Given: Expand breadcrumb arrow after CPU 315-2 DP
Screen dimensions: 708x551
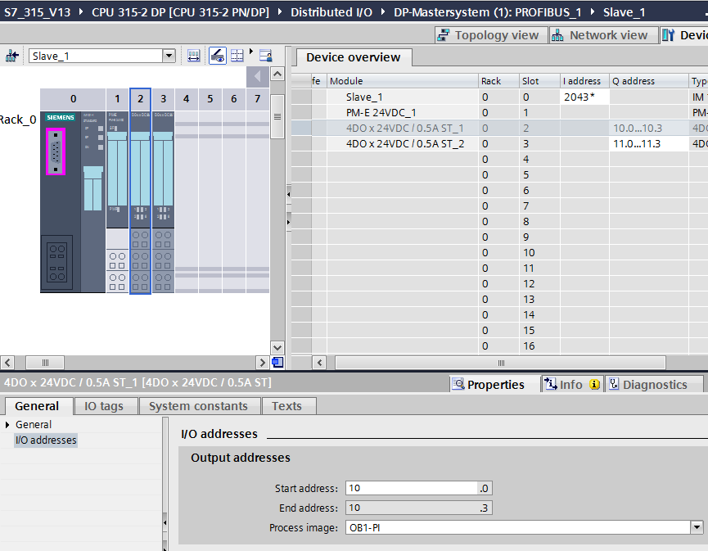Looking at the screenshot, I should click(x=280, y=11).
